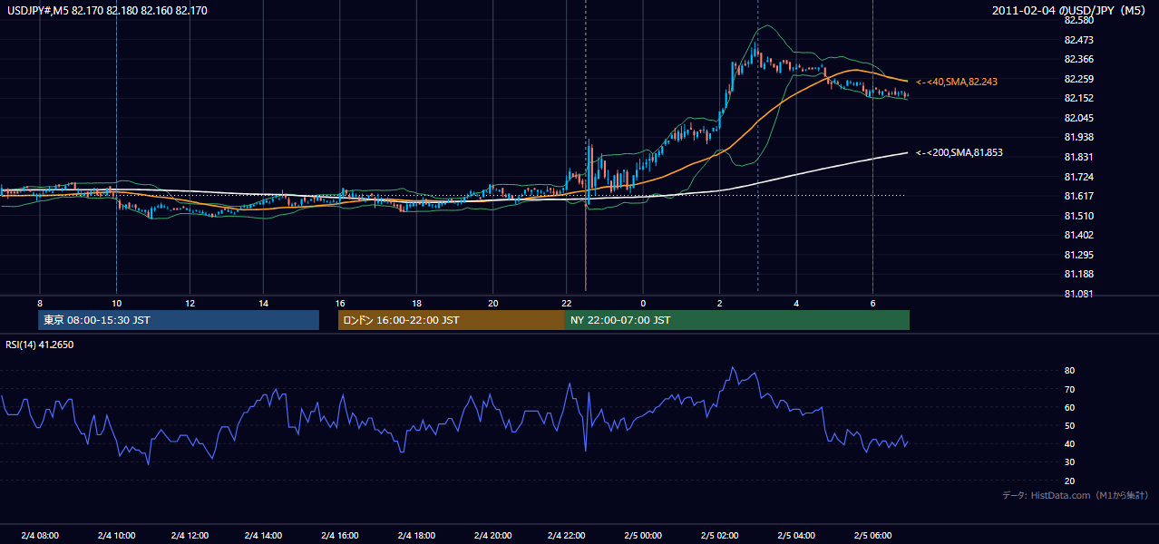Viewport: 1159px width, 544px height.
Task: Click price axis label 81.831
Action: (x=1078, y=157)
